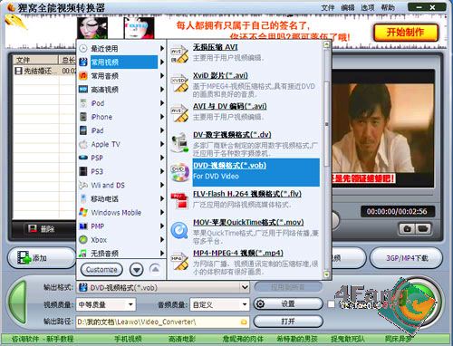Open the 视频质量 dropdown set to 中等质量
Viewport: 453px width, 346px height.
(x=106, y=304)
